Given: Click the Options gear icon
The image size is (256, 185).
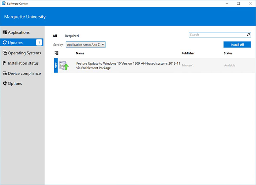Looking at the screenshot, I should click(x=5, y=84).
